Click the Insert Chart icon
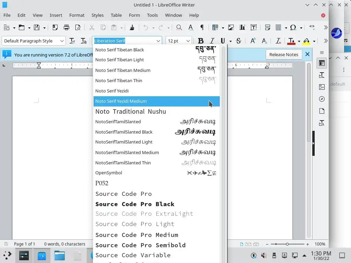Screen dimensions: 351x263 coord(242,27)
